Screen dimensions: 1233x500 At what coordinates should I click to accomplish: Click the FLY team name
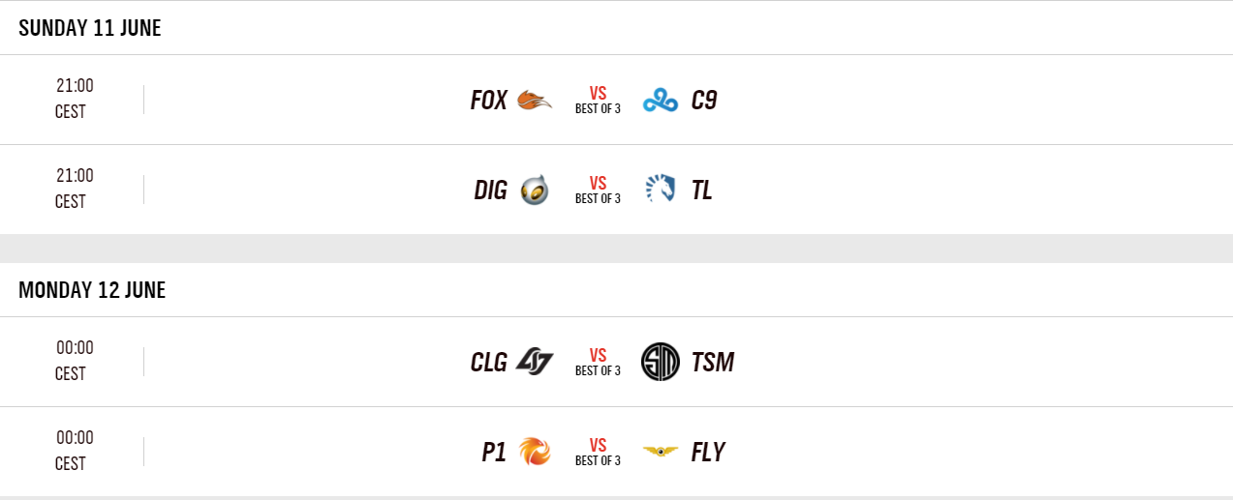708,453
